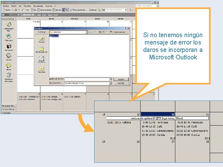
Task: Click Programaciones toolbar button
Action: 78,10
